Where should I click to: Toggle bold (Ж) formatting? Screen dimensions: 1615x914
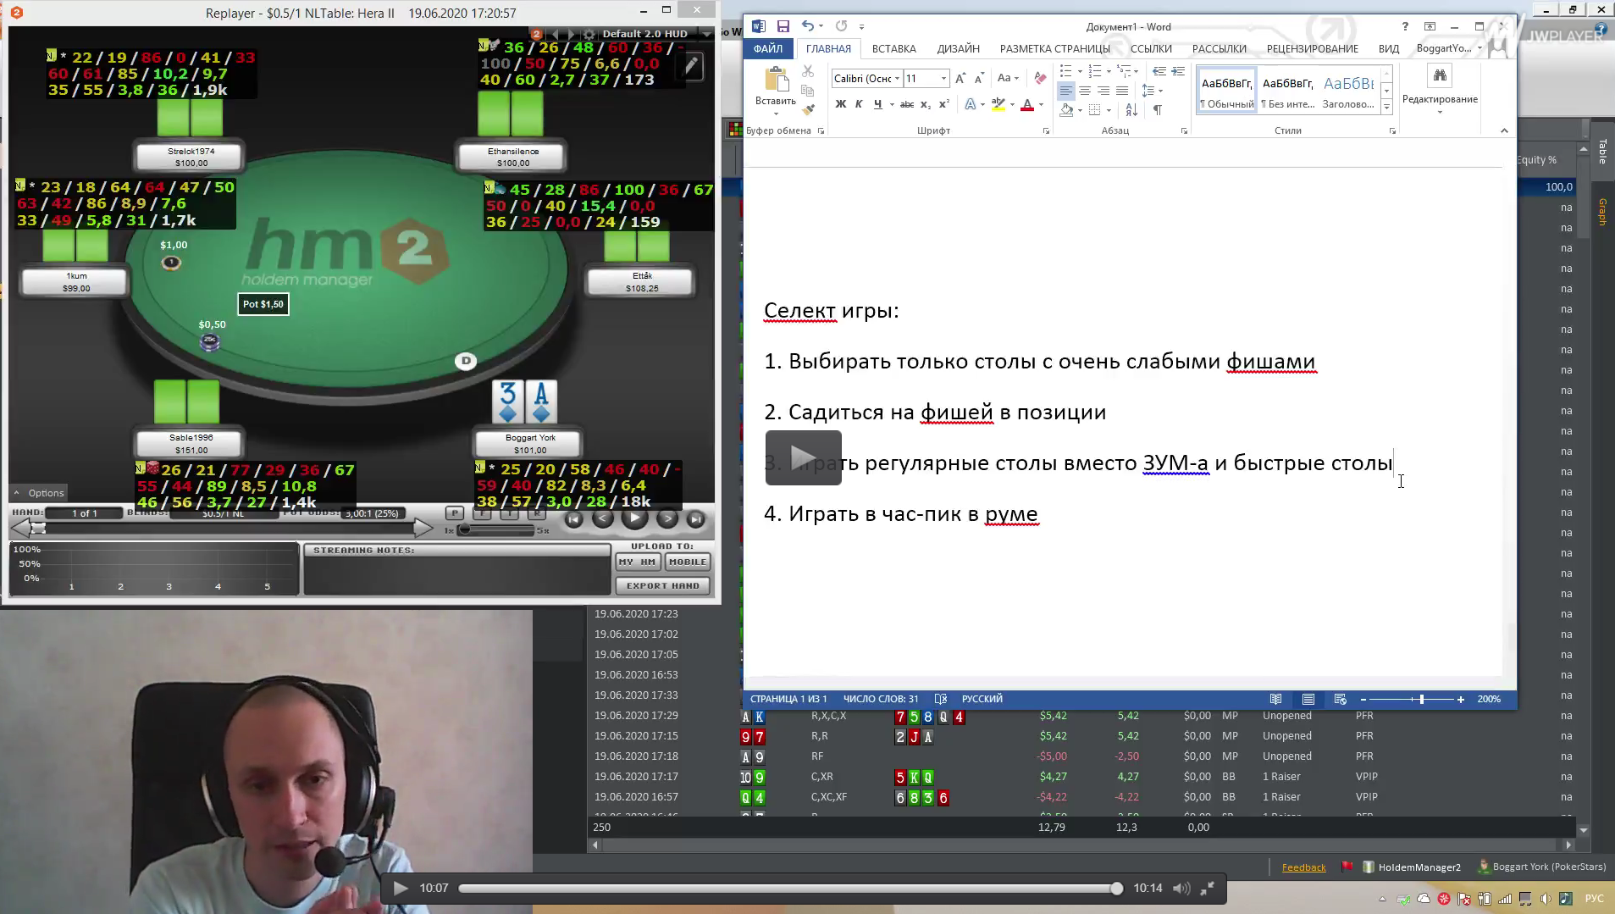coord(840,104)
